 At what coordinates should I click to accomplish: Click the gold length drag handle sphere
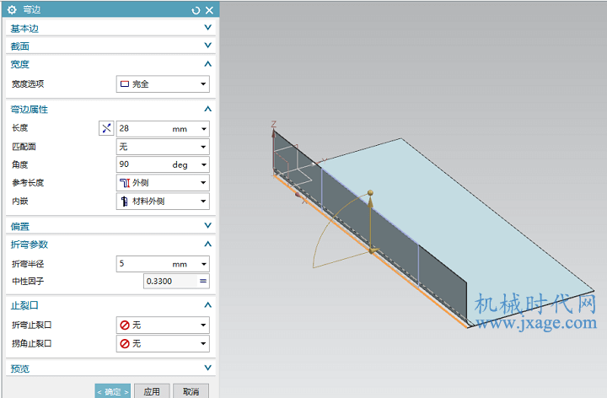tap(370, 193)
